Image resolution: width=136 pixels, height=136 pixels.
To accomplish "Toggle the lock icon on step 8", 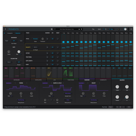I will tap(96, 33).
